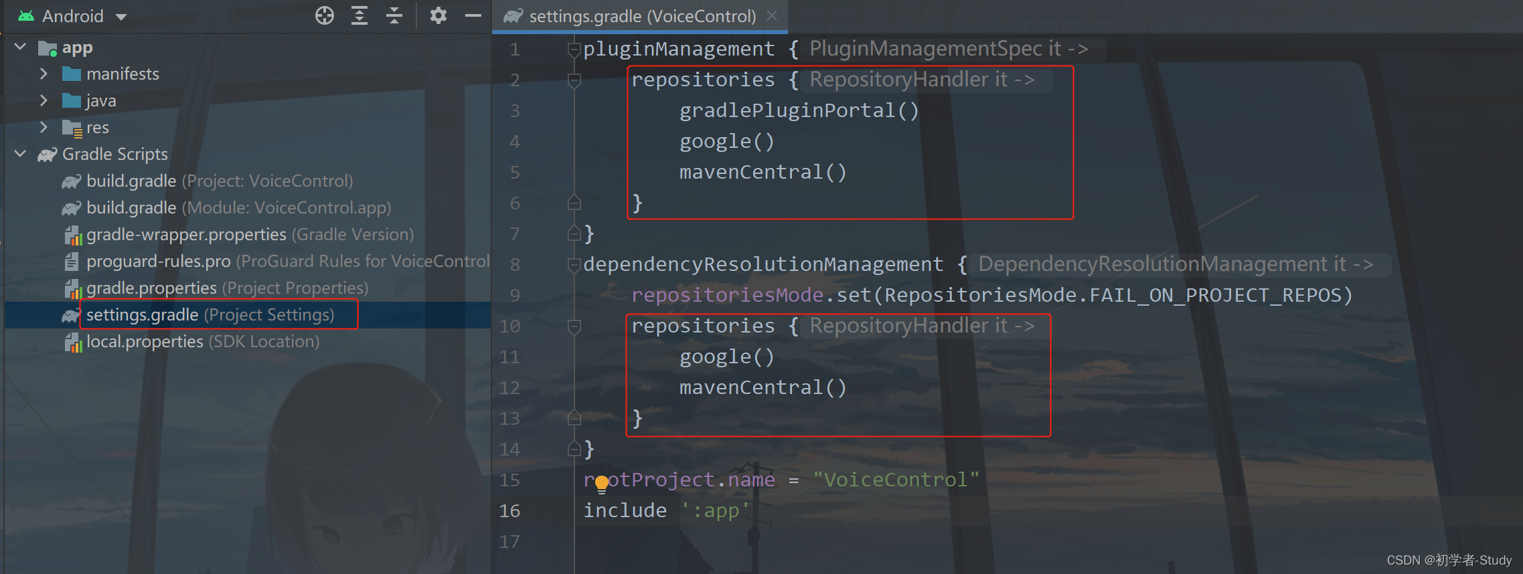Screen dimensions: 1523x574
Task: Select the app module folder
Action: point(66,47)
